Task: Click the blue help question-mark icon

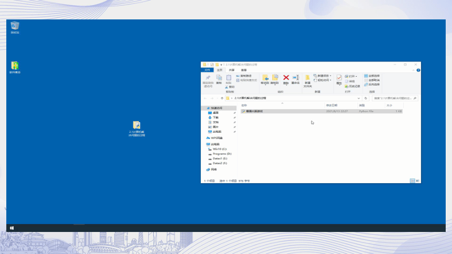Action: [x=418, y=70]
